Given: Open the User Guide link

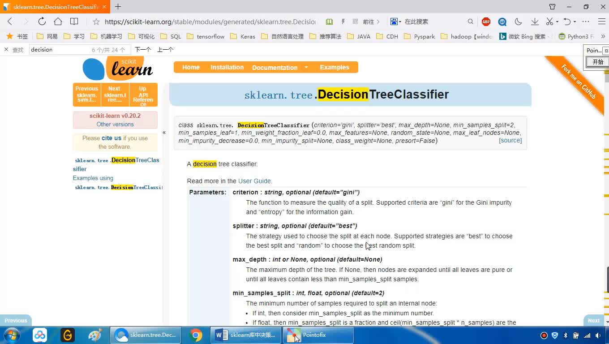Looking at the screenshot, I should pyautogui.click(x=254, y=181).
